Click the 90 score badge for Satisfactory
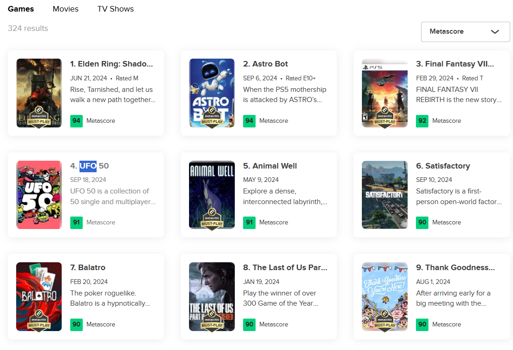 [x=422, y=223]
